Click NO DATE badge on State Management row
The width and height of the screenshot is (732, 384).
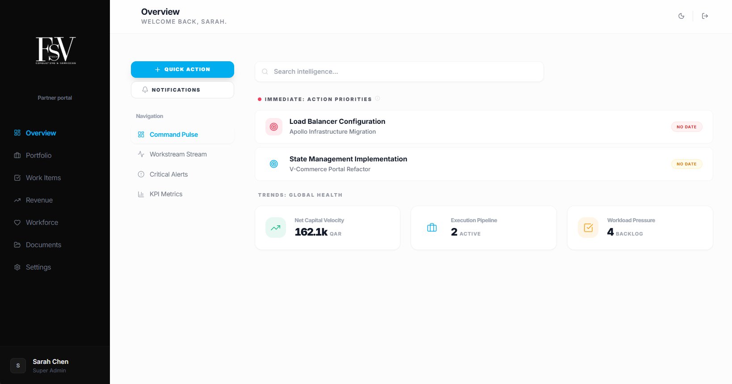686,164
